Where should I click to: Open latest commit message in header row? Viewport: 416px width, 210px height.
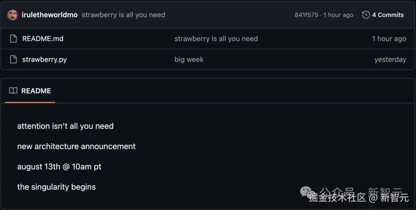(123, 15)
